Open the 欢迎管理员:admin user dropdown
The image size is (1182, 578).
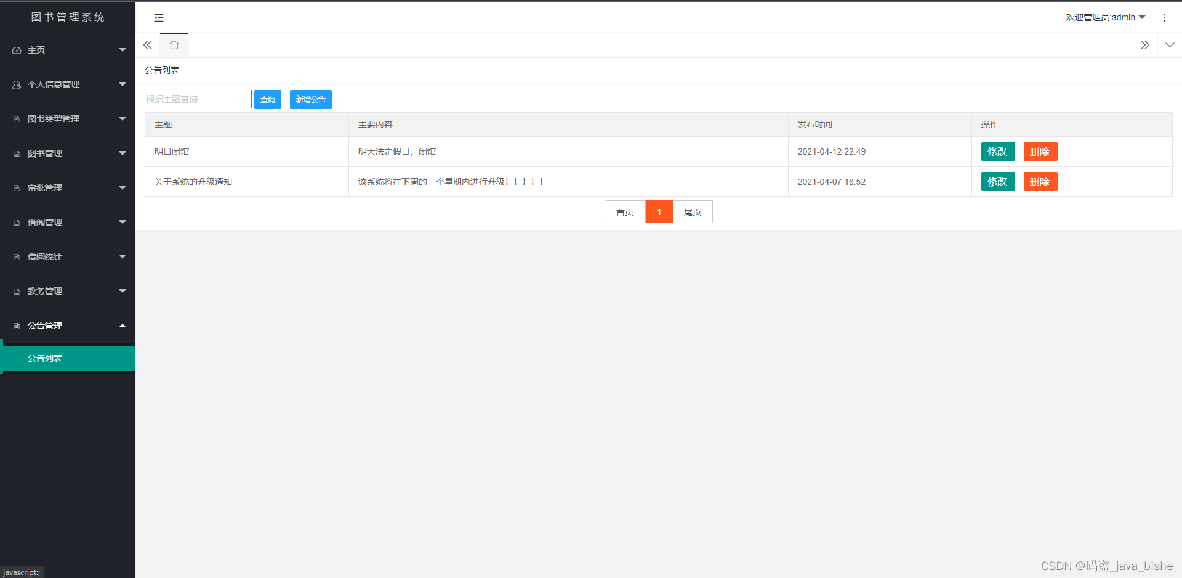[1106, 17]
